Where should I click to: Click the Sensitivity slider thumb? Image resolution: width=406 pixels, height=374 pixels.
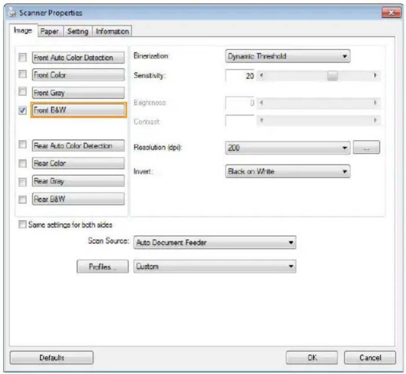click(332, 76)
